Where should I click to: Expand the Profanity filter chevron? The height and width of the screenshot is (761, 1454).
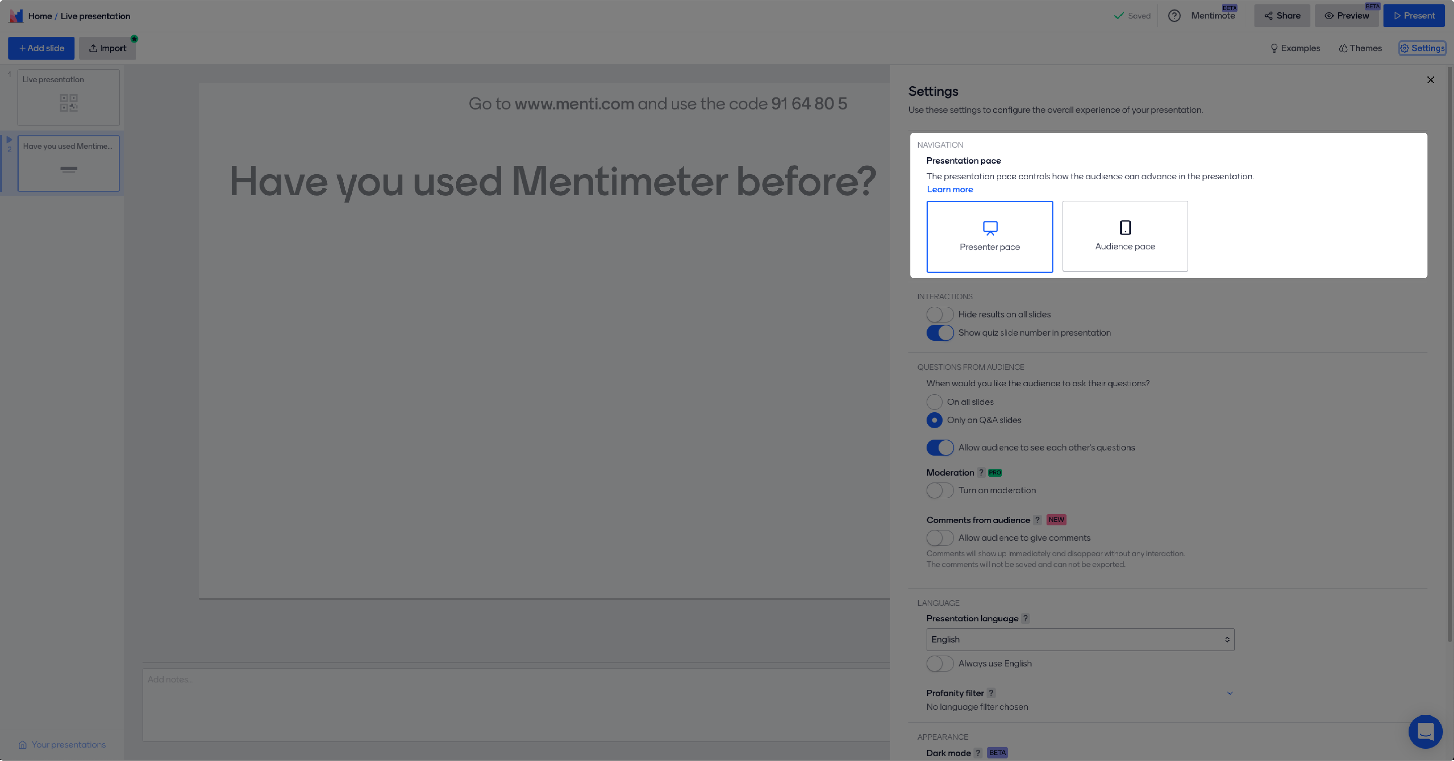click(1230, 693)
